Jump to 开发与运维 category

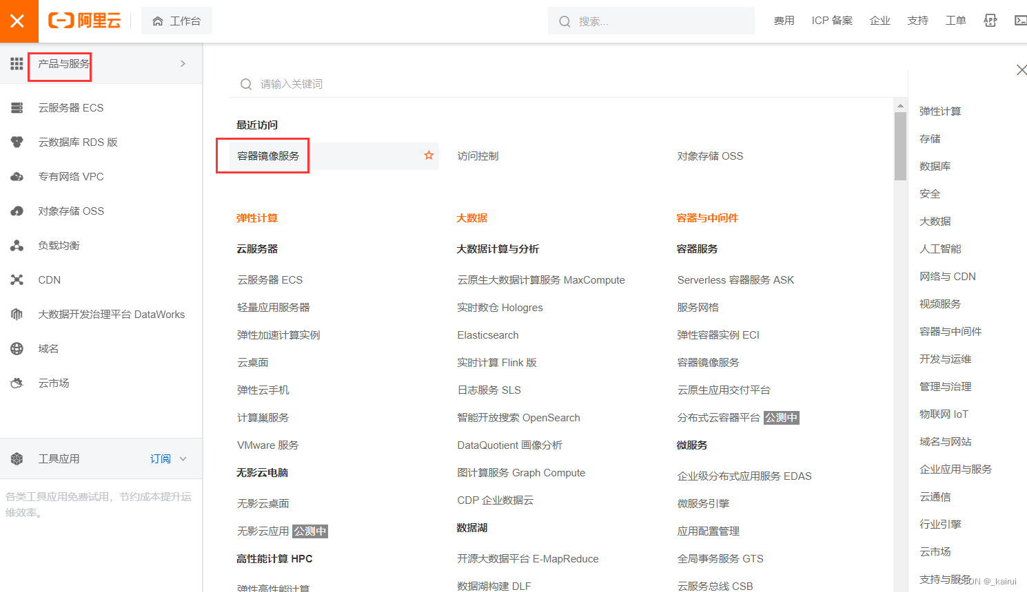(x=946, y=359)
